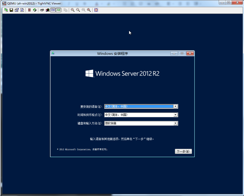Click the 下一步 button
244x196 pixels.
click(x=183, y=152)
